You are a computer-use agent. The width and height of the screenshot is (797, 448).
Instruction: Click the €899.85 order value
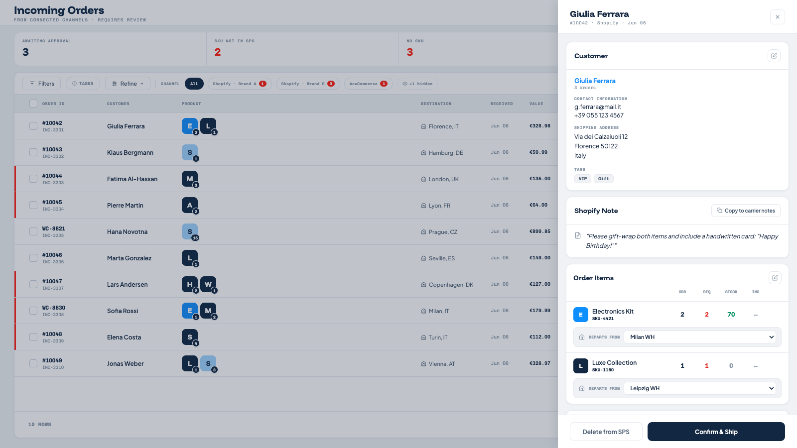(540, 231)
